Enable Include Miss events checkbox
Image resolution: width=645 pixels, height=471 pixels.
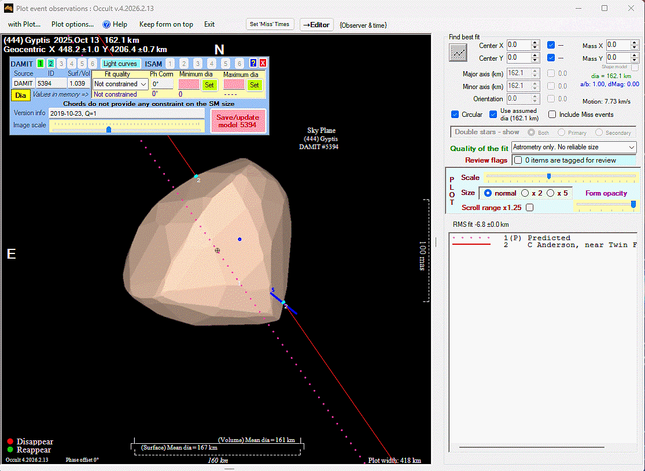point(552,115)
